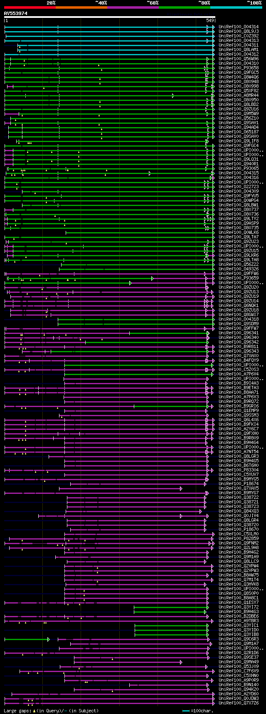Select UniRef100_P93065 label
Viewport: 266px width, 714px height.
pyautogui.click(x=239, y=168)
